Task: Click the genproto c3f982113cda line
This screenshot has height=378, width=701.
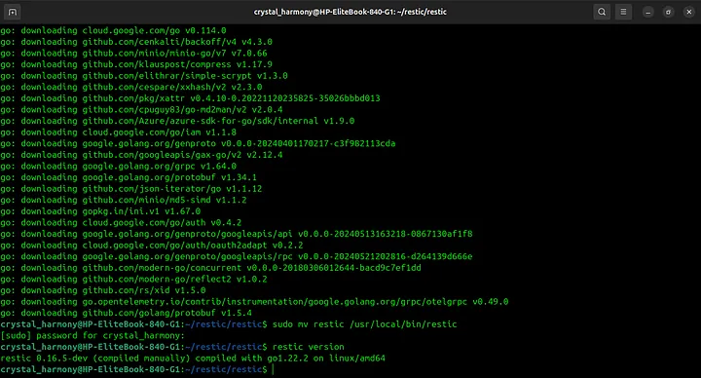Action: [x=198, y=143]
